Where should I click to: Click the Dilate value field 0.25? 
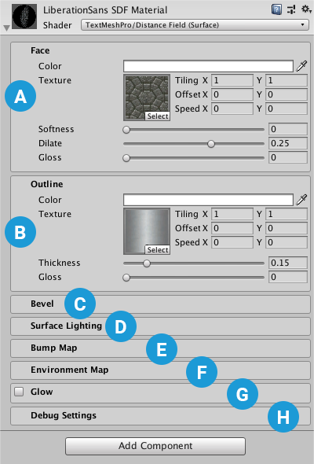pyautogui.click(x=288, y=143)
